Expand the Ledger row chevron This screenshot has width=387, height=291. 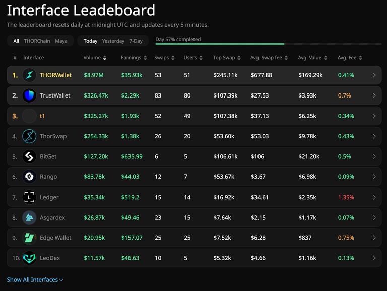[374, 197]
